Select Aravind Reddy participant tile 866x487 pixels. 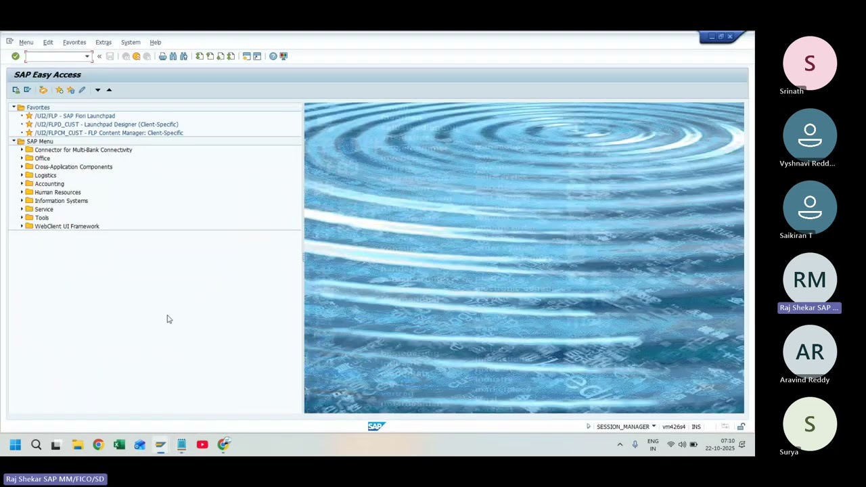click(x=810, y=354)
